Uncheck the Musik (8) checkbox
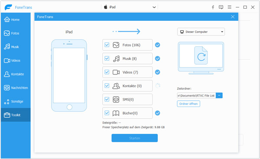This screenshot has height=159, width=260. (x=107, y=58)
